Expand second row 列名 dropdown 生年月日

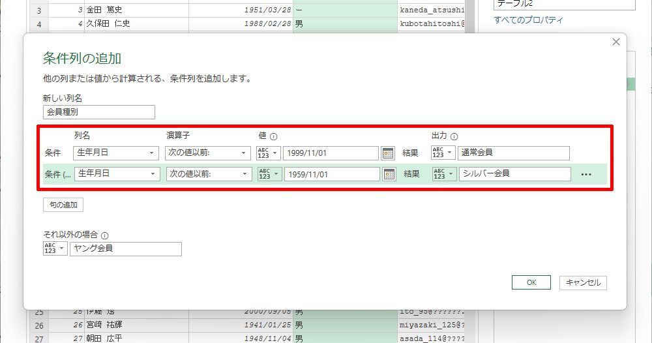point(117,174)
